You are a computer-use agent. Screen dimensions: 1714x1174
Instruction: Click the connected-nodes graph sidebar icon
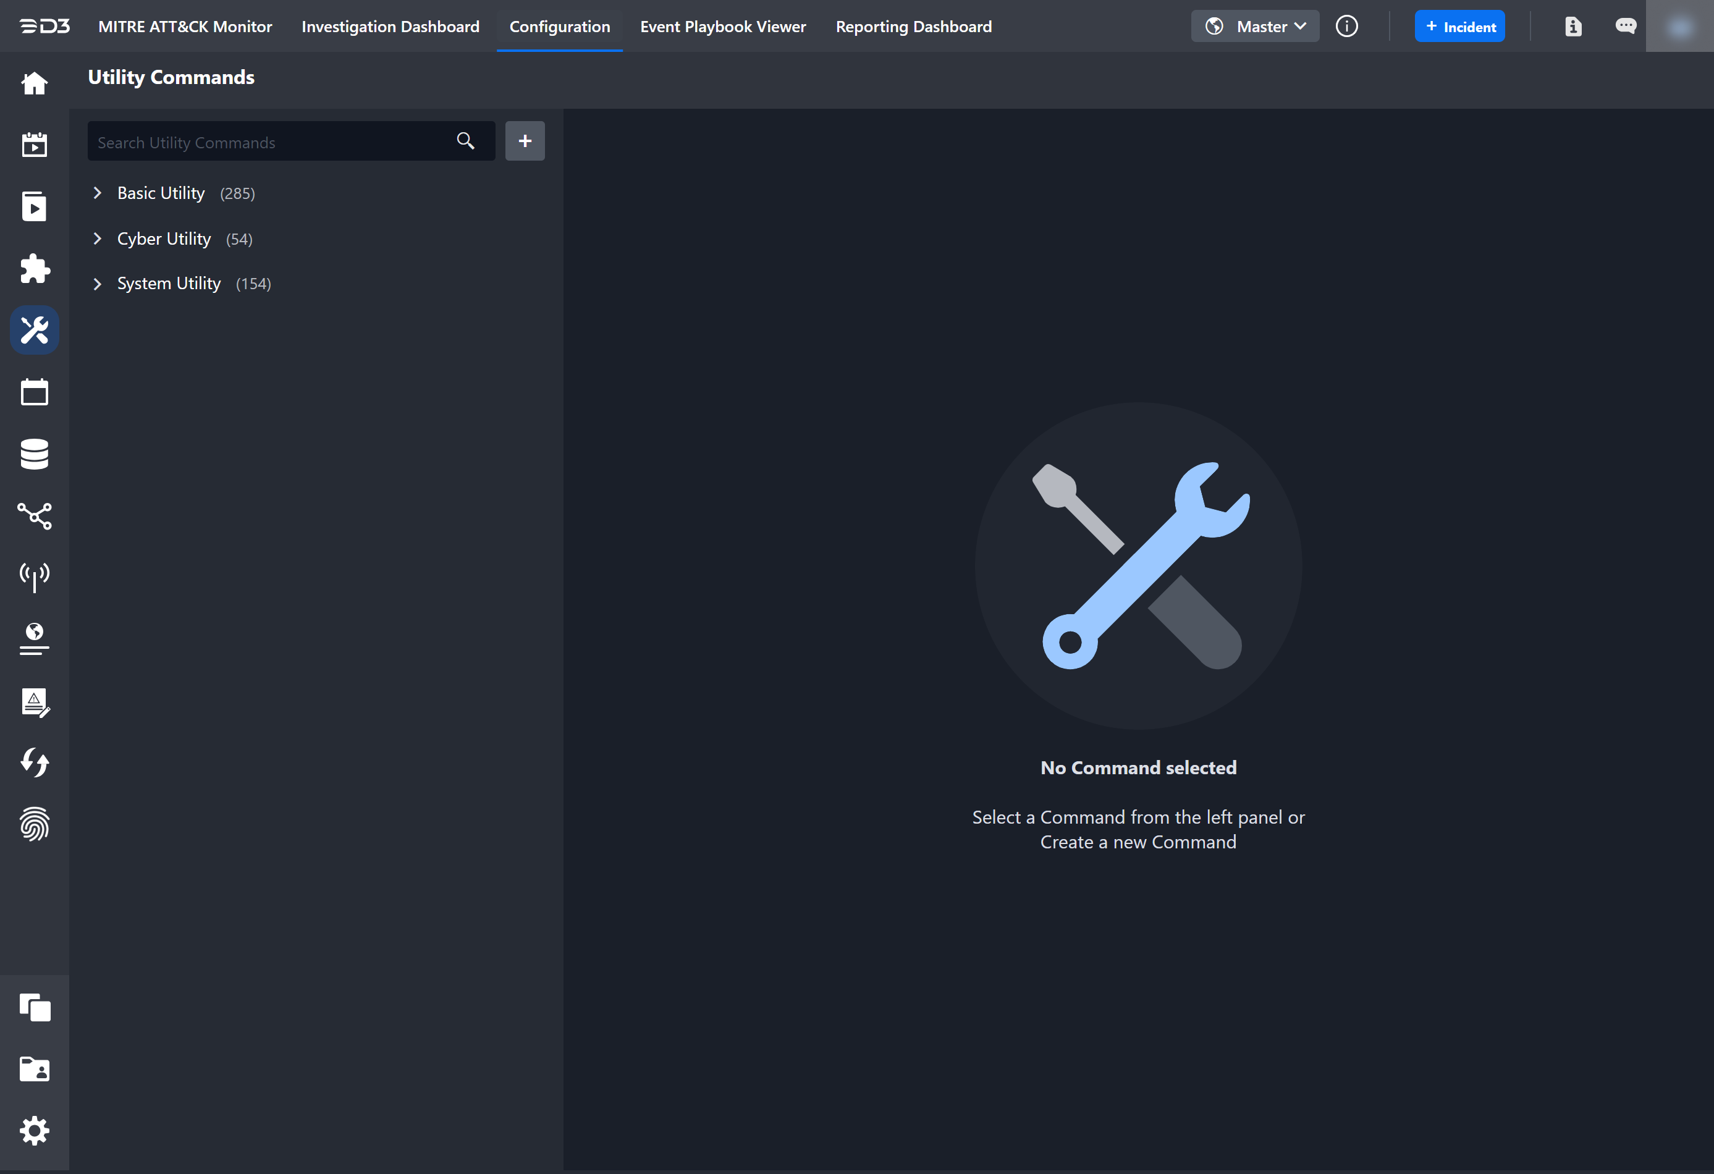[34, 515]
